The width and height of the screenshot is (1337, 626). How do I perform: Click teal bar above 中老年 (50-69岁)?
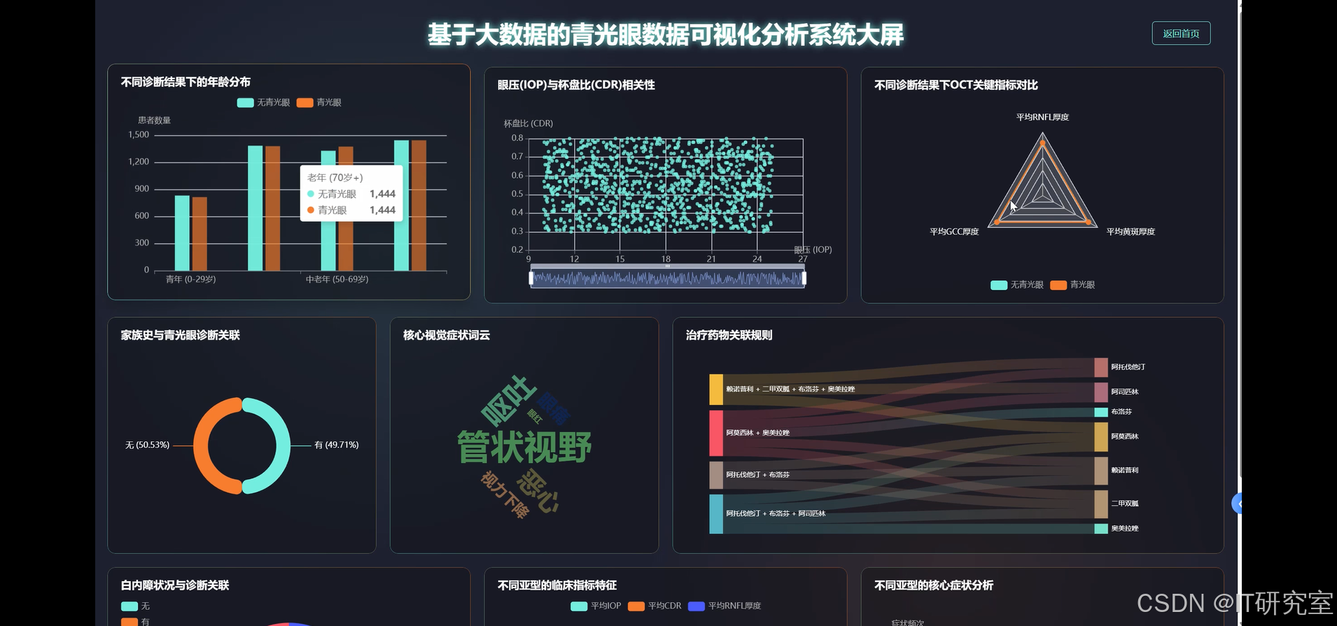tap(328, 211)
